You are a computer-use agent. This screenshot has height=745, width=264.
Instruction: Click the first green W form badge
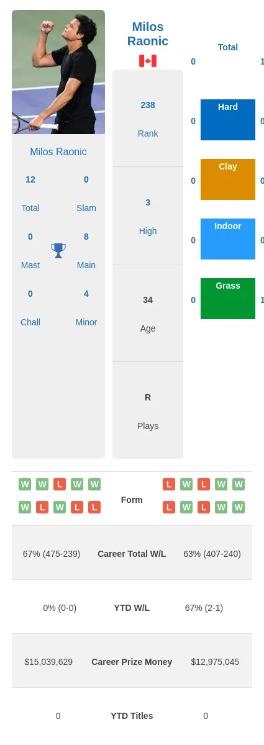point(25,484)
